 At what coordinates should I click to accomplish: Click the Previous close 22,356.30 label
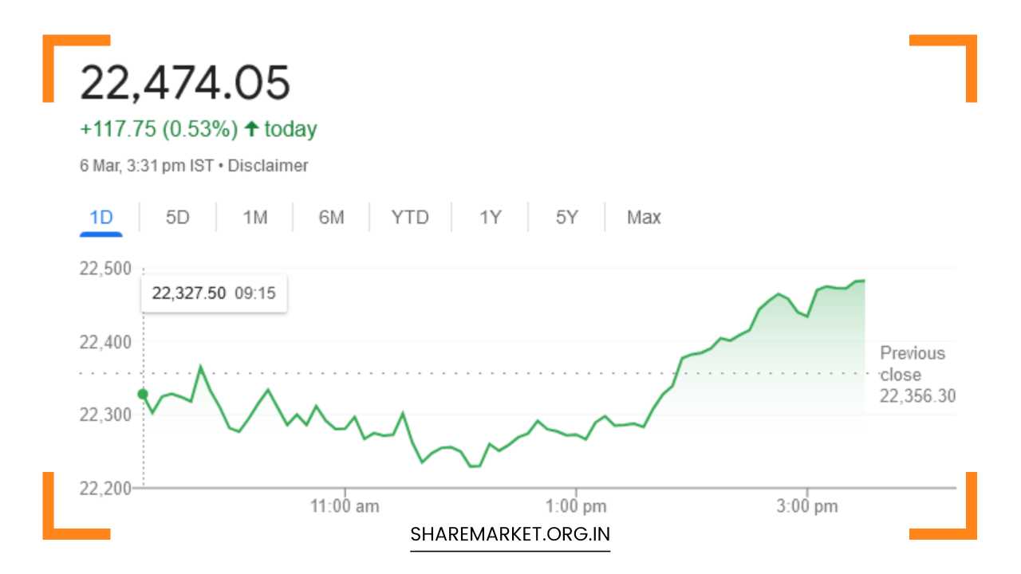coord(916,374)
